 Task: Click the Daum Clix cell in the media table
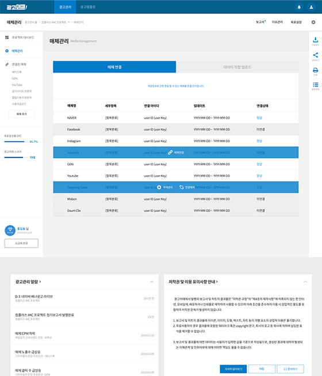(74, 211)
